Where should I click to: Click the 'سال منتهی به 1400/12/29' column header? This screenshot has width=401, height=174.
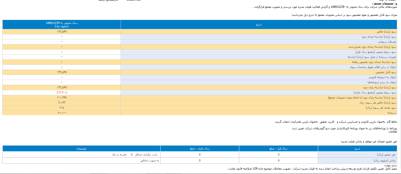click(62, 24)
